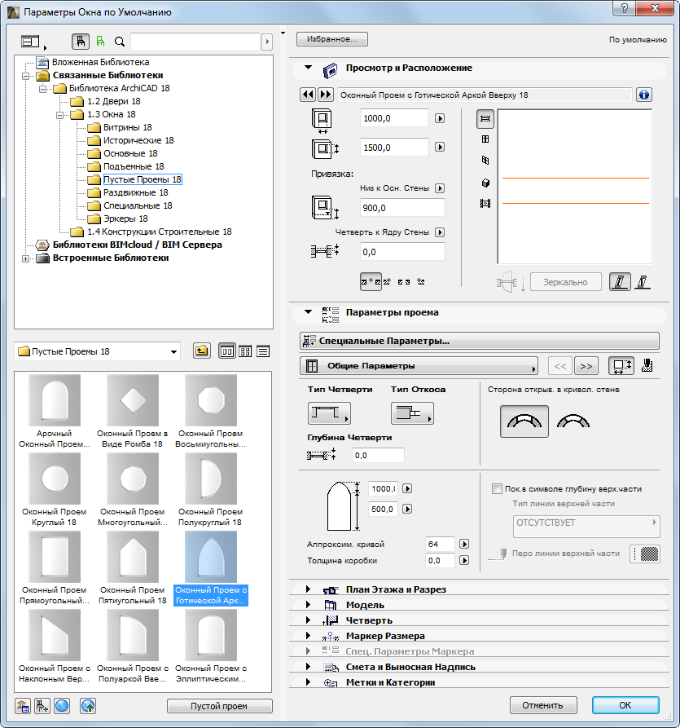Click the opening dimensions toggle icon
The height and width of the screenshot is (728, 680).
click(621, 366)
